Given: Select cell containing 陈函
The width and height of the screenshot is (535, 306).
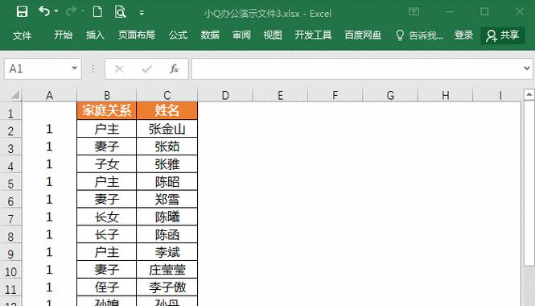Looking at the screenshot, I should click(x=167, y=234).
